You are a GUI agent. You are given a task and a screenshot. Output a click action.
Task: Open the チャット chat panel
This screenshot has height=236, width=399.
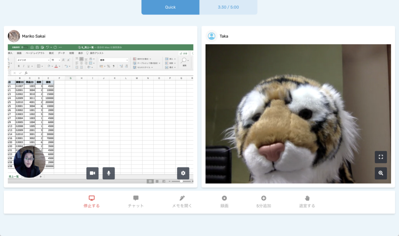pos(136,201)
